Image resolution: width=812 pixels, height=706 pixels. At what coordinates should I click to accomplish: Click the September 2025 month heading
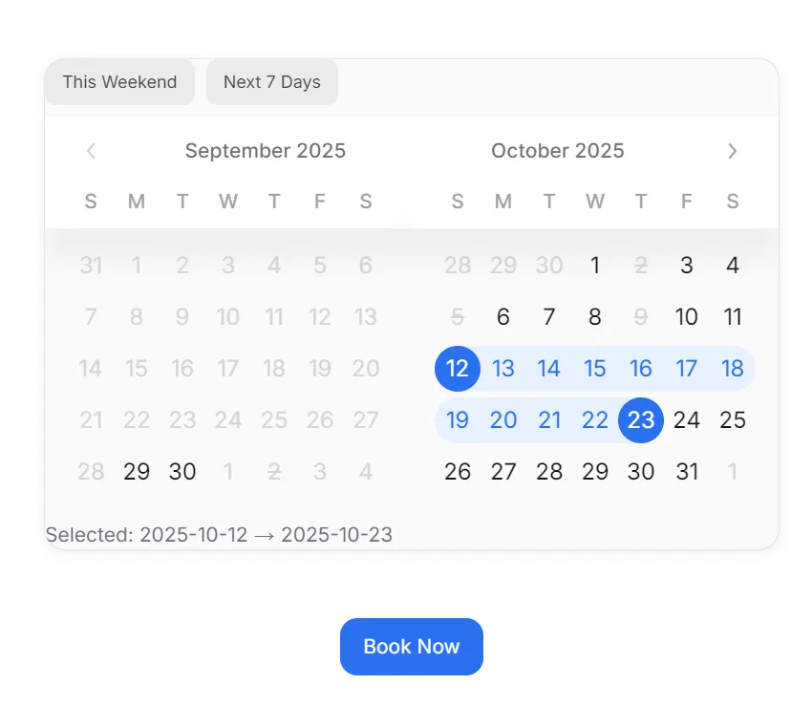click(266, 151)
